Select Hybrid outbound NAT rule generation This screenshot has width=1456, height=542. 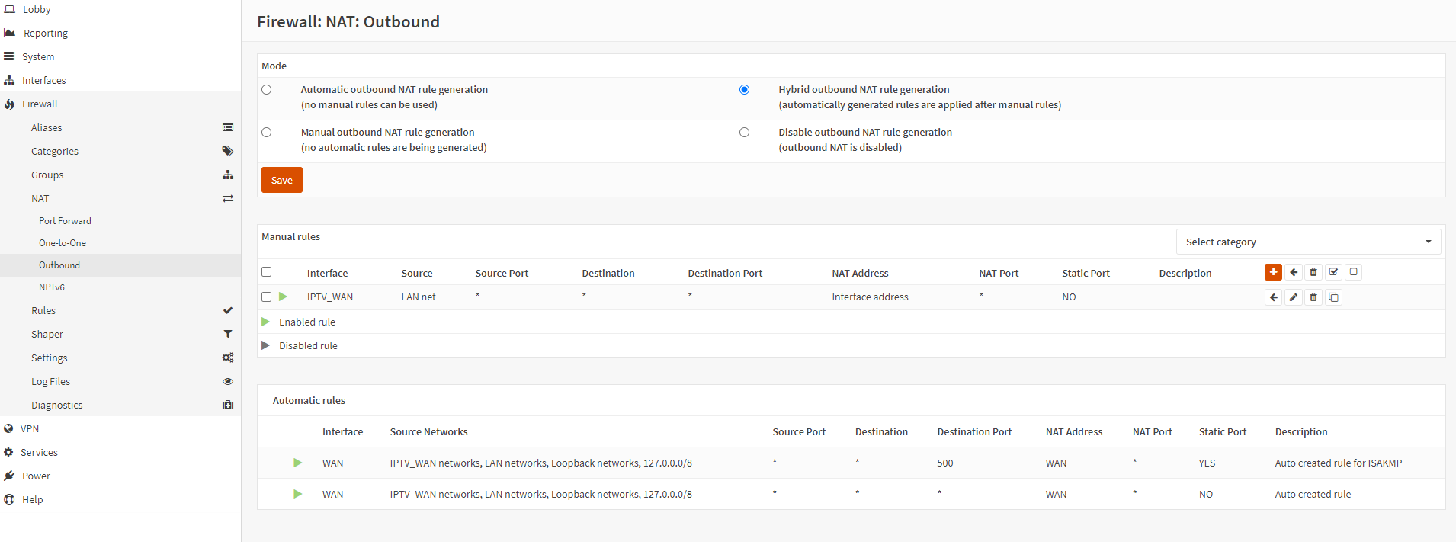coord(744,89)
